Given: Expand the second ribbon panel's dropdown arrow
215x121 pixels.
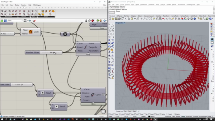Looking at the screenshot, I should click(30, 16).
